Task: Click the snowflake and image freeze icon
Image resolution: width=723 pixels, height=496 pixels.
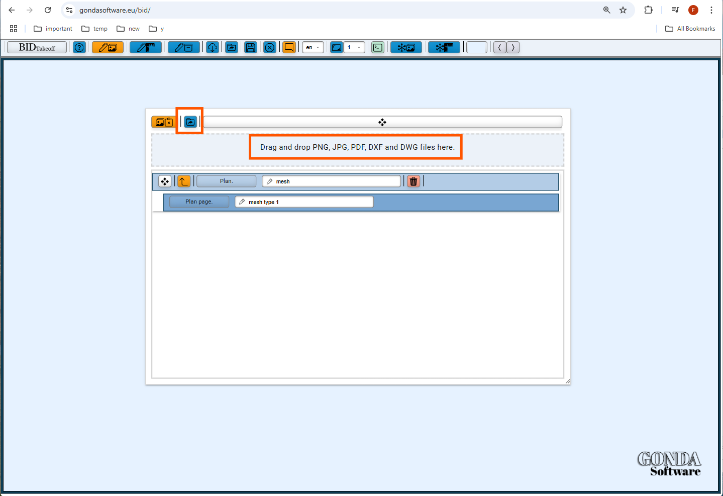Action: click(x=406, y=47)
